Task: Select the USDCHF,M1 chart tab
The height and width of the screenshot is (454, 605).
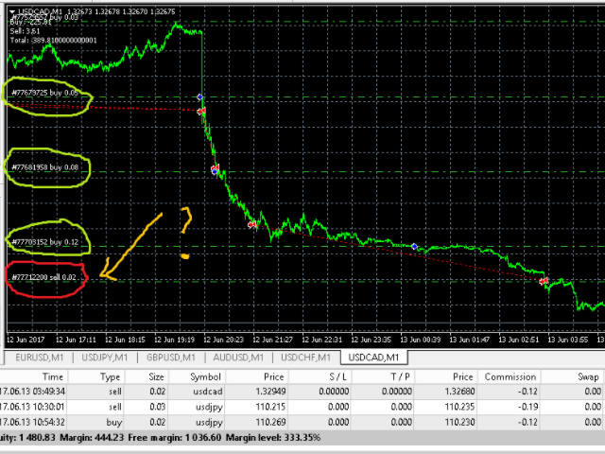Action: click(x=305, y=358)
